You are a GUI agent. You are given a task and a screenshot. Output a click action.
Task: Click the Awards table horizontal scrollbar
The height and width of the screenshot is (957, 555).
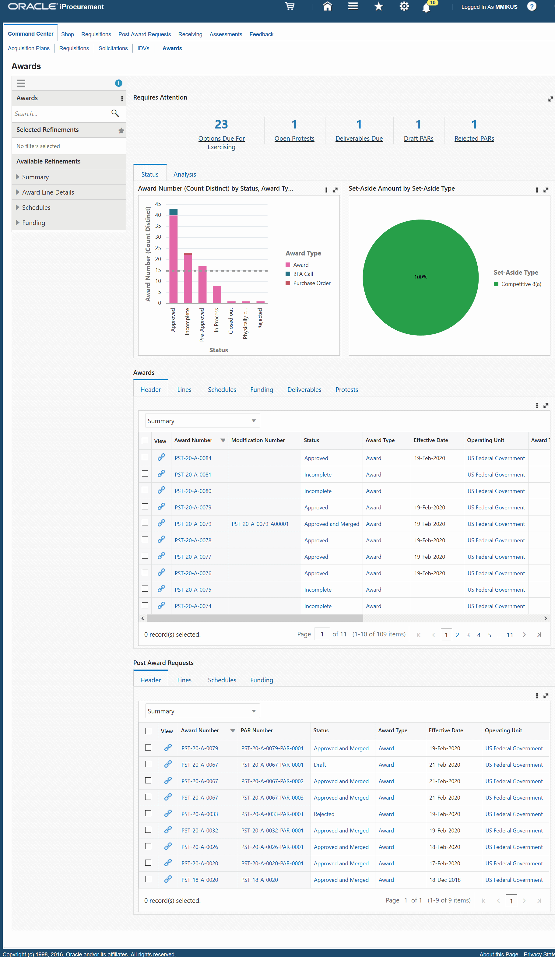tap(255, 618)
